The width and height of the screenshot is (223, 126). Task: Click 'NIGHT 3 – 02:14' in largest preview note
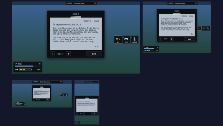click(x=91, y=21)
